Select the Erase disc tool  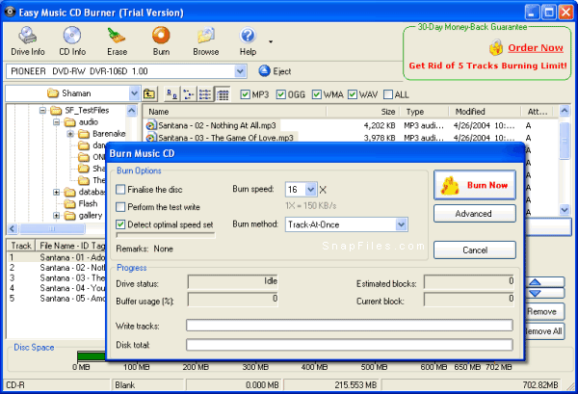coord(117,40)
